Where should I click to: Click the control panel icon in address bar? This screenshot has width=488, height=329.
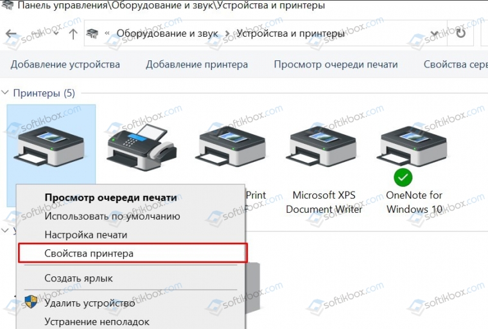coord(92,33)
